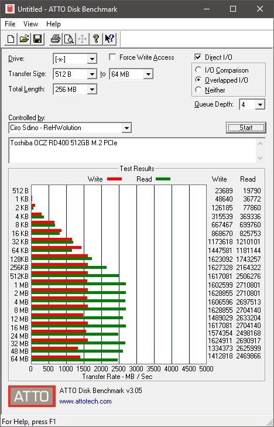The width and height of the screenshot is (274, 427).
Task: Click the description text box
Action: point(133,151)
